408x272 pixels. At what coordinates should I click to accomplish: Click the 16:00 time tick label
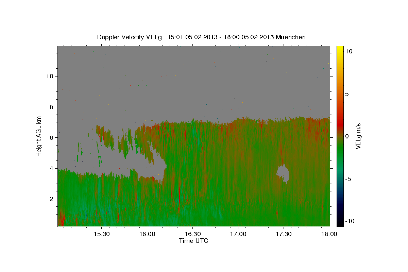point(147,234)
